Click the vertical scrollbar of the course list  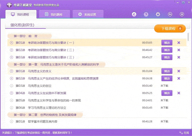tap(188, 37)
